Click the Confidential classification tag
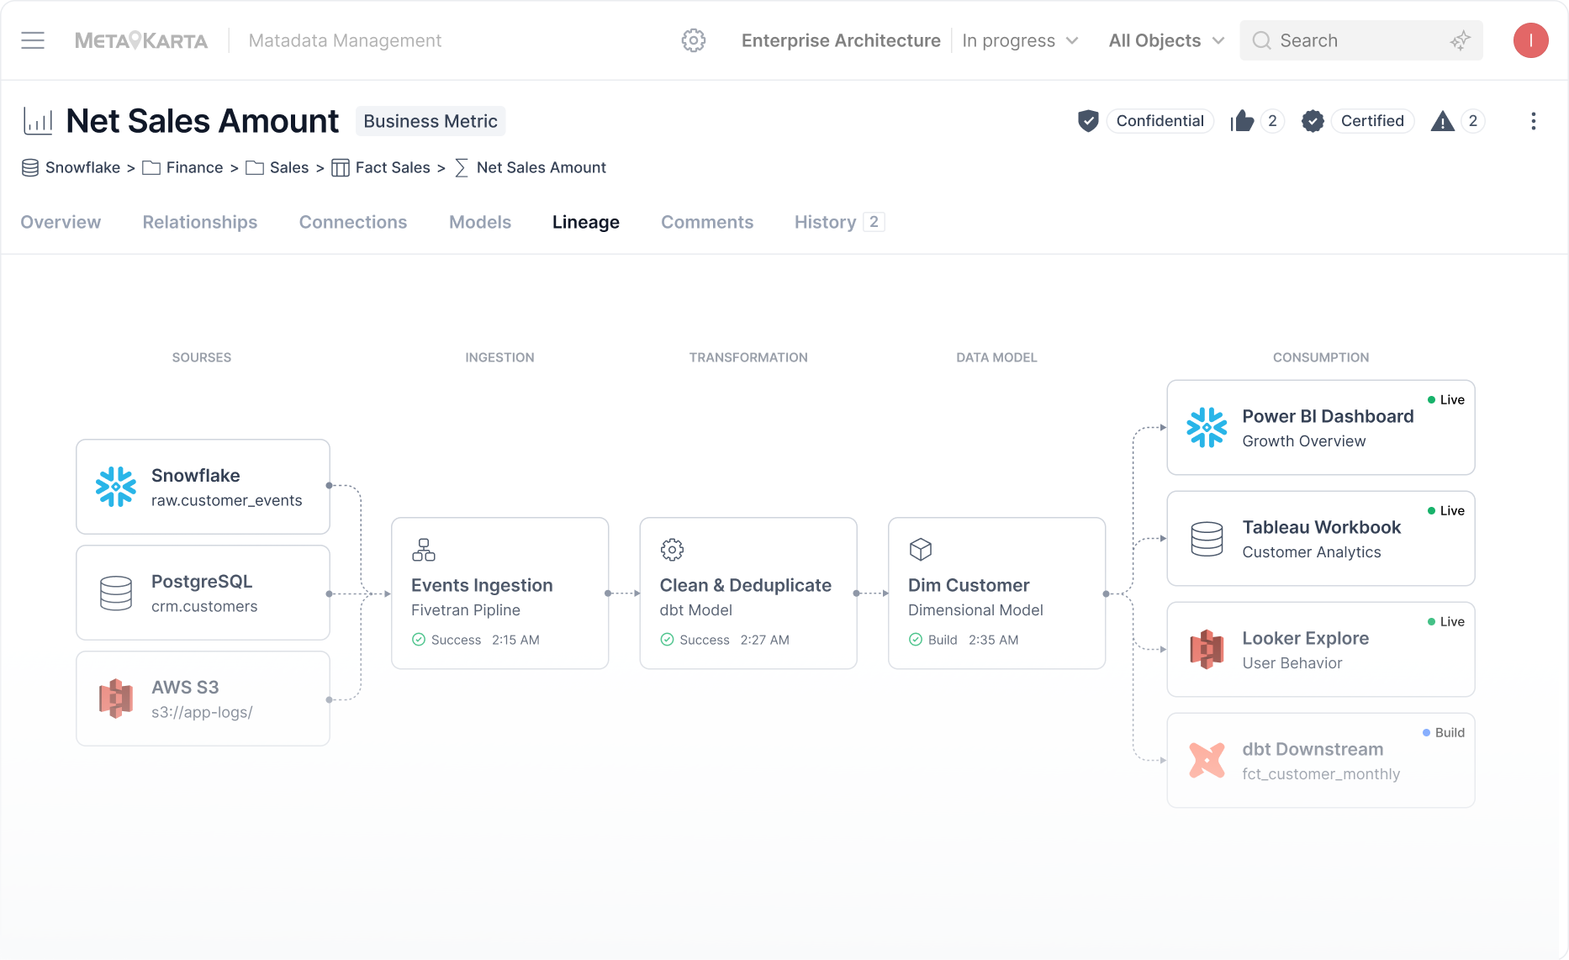This screenshot has height=960, width=1569. (1160, 121)
